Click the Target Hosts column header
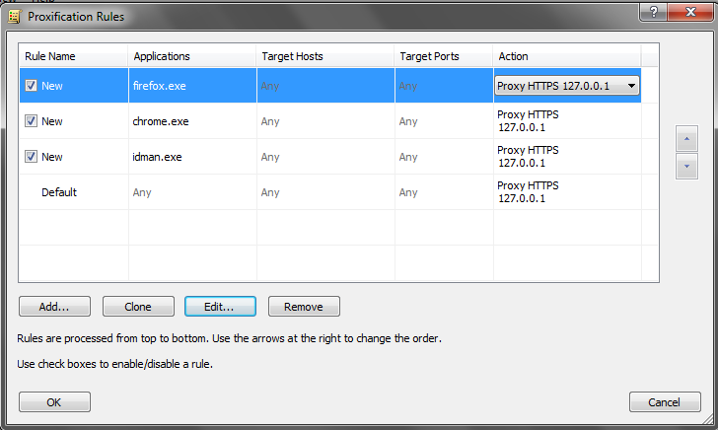Image resolution: width=718 pixels, height=430 pixels. pyautogui.click(x=325, y=56)
